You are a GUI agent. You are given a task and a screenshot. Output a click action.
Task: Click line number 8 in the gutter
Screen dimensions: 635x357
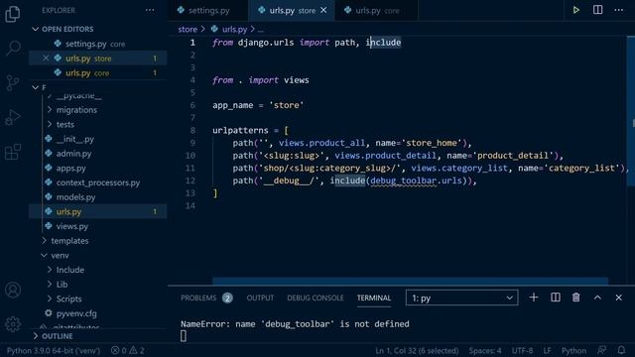(x=192, y=130)
